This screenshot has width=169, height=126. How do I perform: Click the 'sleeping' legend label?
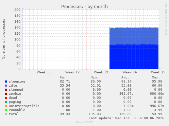click(x=17, y=82)
